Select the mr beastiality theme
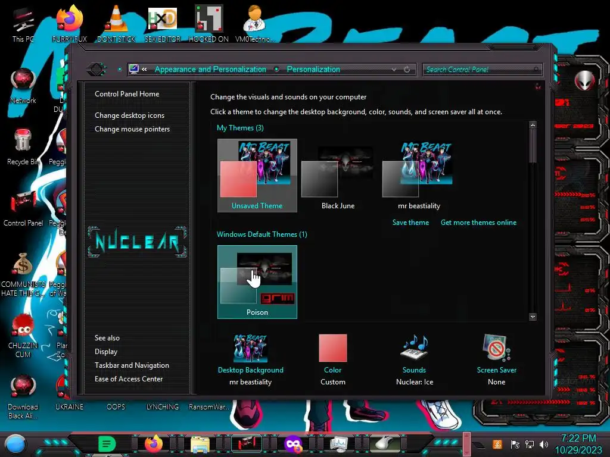610x457 pixels. coord(419,176)
